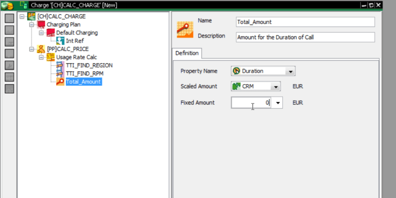The width and height of the screenshot is (396, 198).
Task: Click the [PP]CALC_PRICE price plan icon
Action: [x=41, y=49]
